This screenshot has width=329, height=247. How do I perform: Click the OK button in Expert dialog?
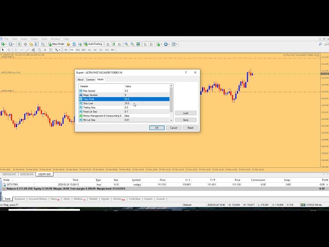(x=157, y=128)
